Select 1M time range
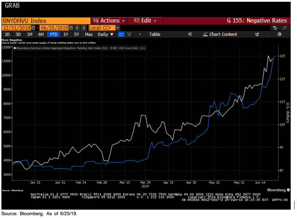Viewport: 297px width, 218px height. pos(29,34)
